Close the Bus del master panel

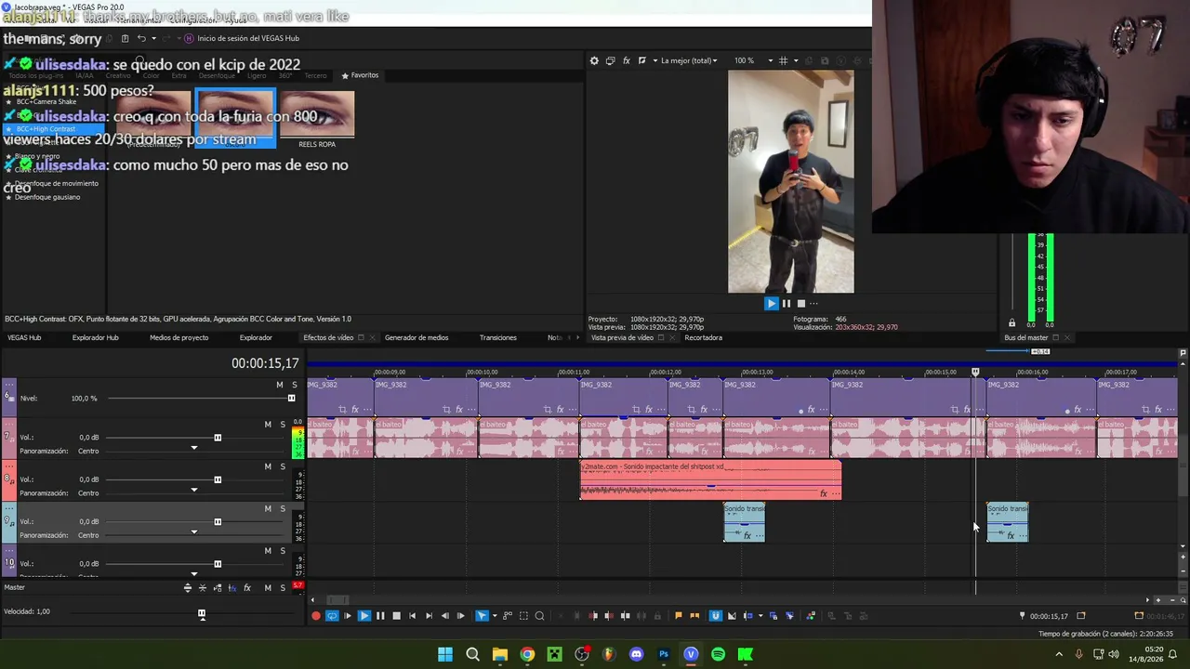(x=1067, y=337)
